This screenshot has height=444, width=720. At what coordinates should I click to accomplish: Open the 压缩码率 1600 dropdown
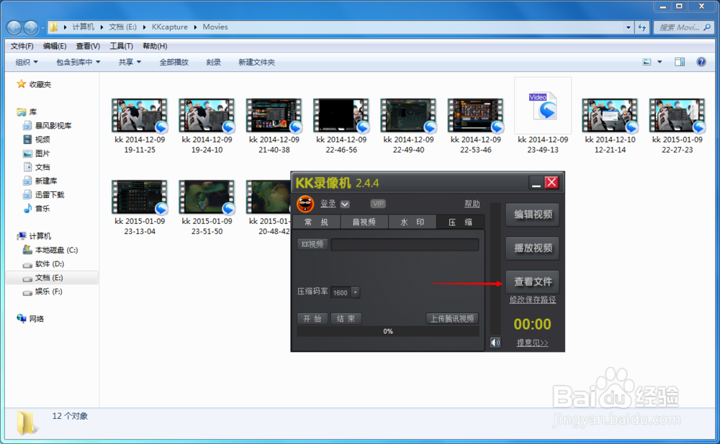356,292
